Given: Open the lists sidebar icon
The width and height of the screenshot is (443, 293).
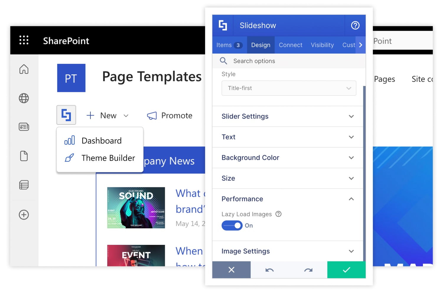Looking at the screenshot, I should coord(24,185).
